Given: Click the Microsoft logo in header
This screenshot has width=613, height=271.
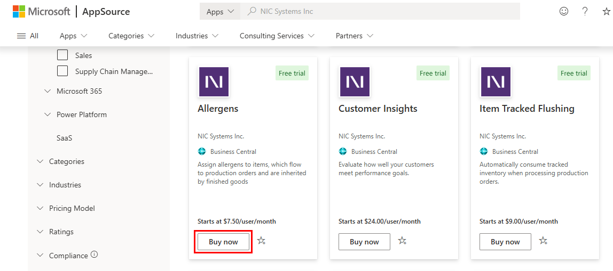Looking at the screenshot, I should tap(19, 11).
